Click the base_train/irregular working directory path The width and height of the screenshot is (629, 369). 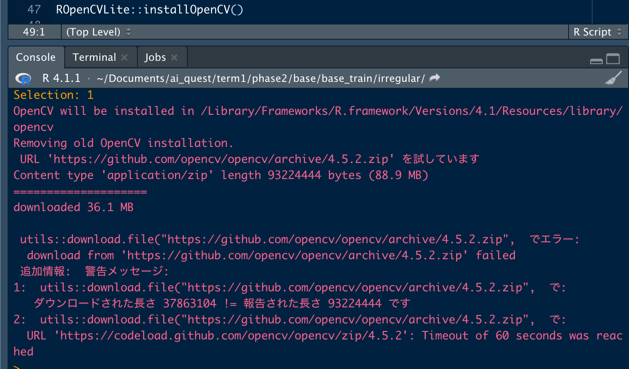click(x=260, y=79)
